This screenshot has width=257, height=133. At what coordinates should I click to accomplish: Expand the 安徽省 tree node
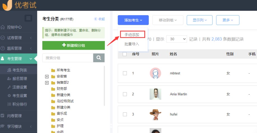47,77
